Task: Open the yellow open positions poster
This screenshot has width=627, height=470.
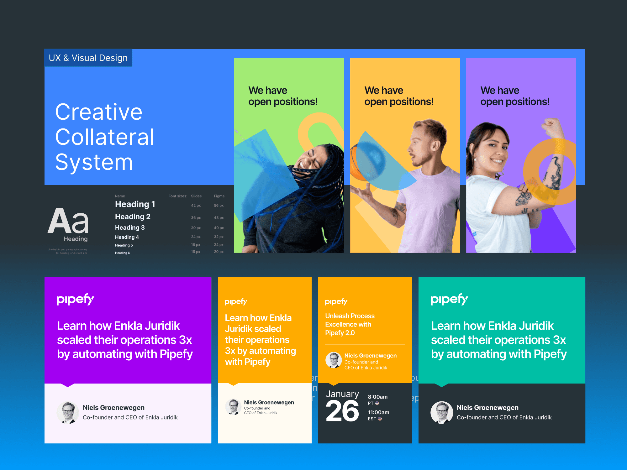Action: point(405,155)
